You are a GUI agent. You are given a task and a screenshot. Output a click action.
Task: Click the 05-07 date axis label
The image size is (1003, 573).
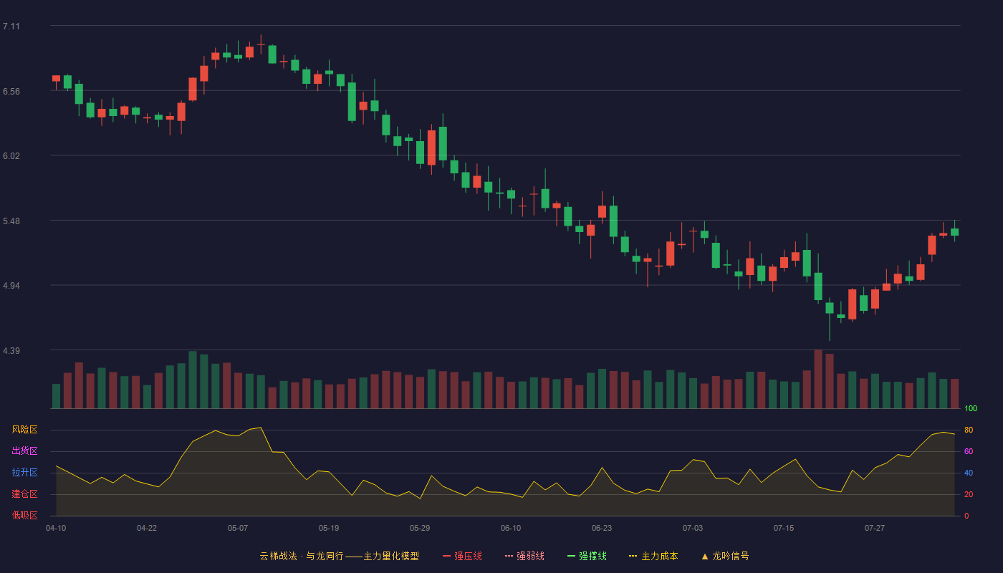(x=238, y=528)
